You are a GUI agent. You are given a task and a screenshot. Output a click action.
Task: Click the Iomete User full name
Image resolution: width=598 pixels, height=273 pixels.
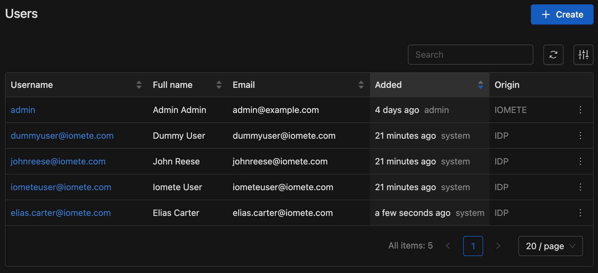(177, 187)
